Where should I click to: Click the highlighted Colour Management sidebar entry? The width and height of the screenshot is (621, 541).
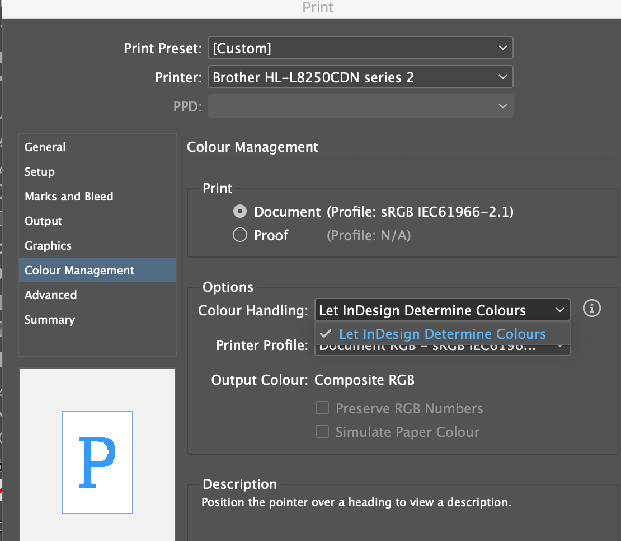coord(79,270)
